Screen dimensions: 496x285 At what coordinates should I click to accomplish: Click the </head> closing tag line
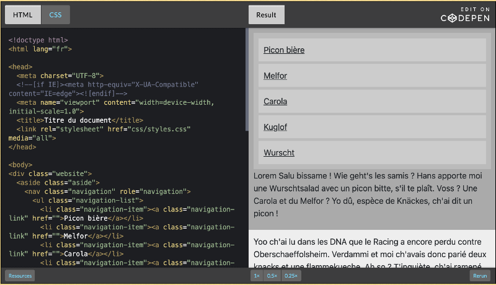coord(22,147)
